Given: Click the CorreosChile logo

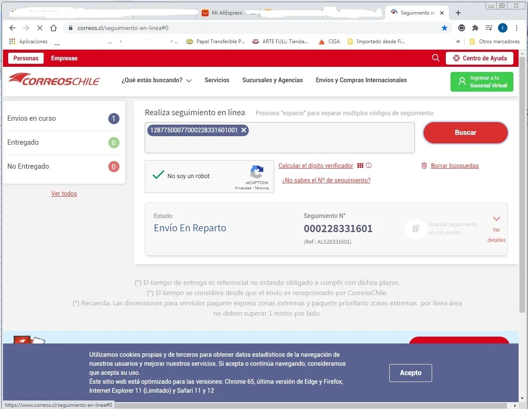Looking at the screenshot, I should coord(54,80).
